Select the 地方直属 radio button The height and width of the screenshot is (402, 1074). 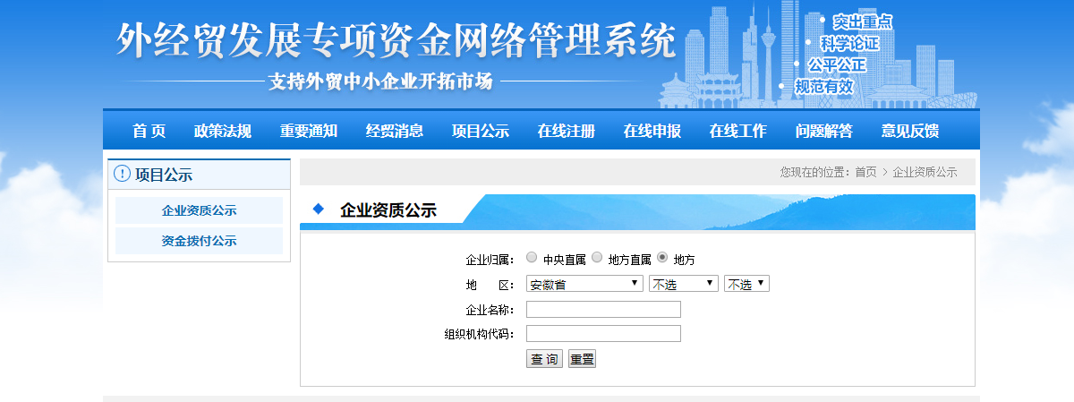click(x=597, y=258)
